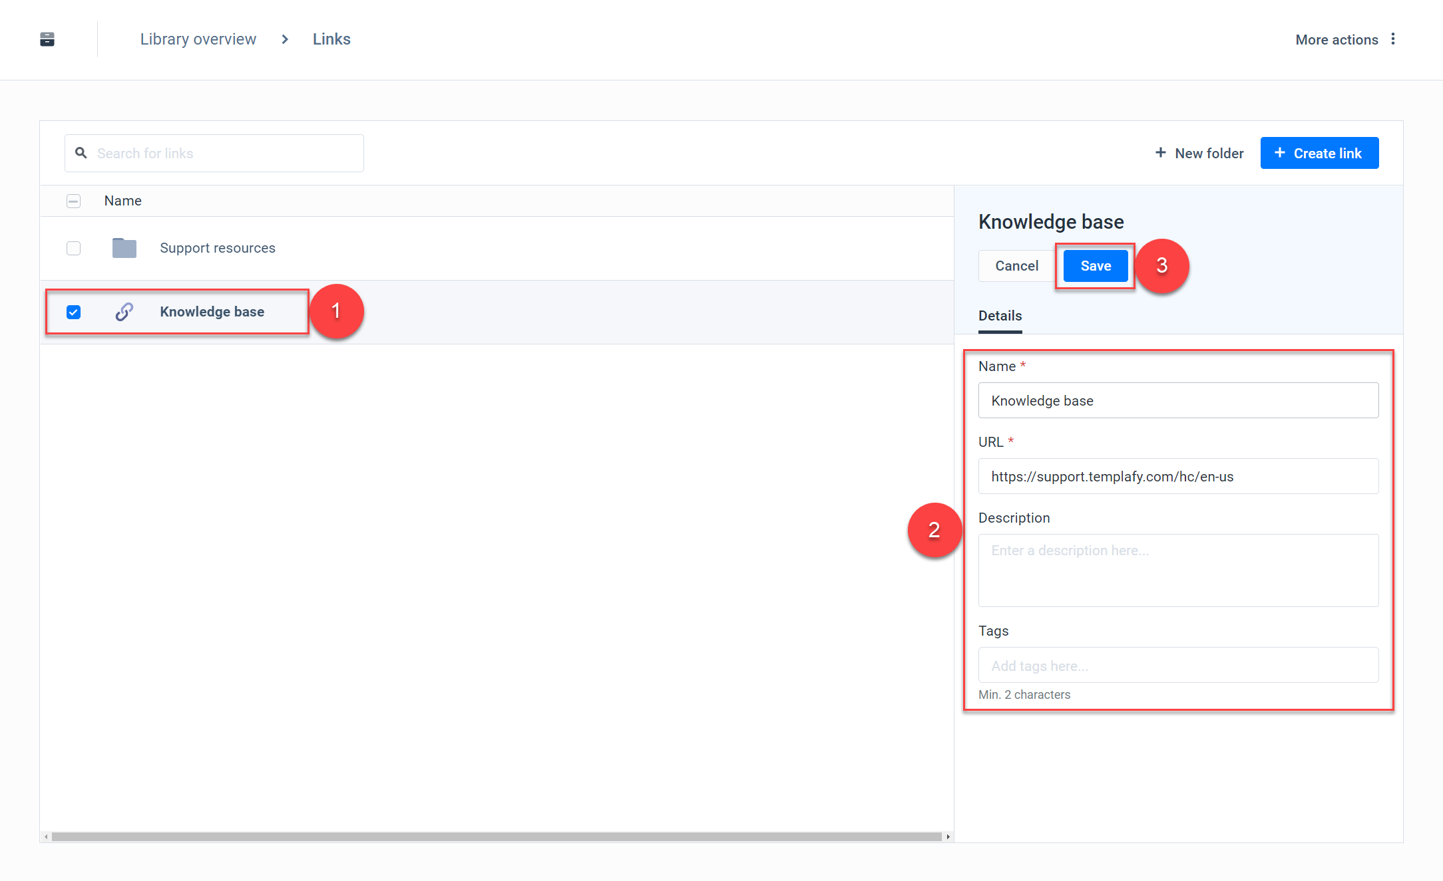Click the Cancel button in Knowledge base

coord(1014,265)
